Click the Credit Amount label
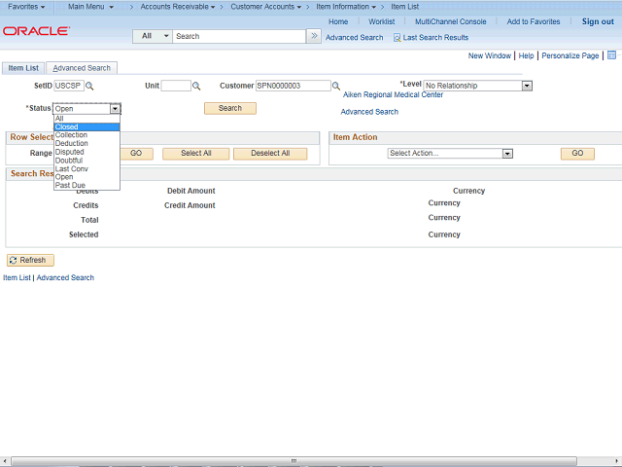The height and width of the screenshot is (467, 622). pyautogui.click(x=190, y=205)
